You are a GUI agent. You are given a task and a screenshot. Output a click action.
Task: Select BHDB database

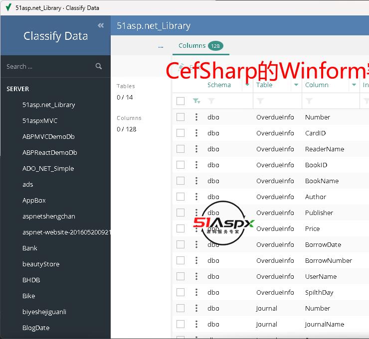point(31,280)
